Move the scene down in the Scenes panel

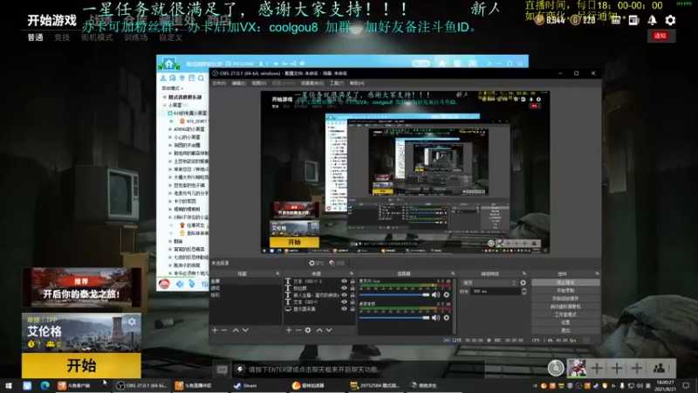(245, 330)
